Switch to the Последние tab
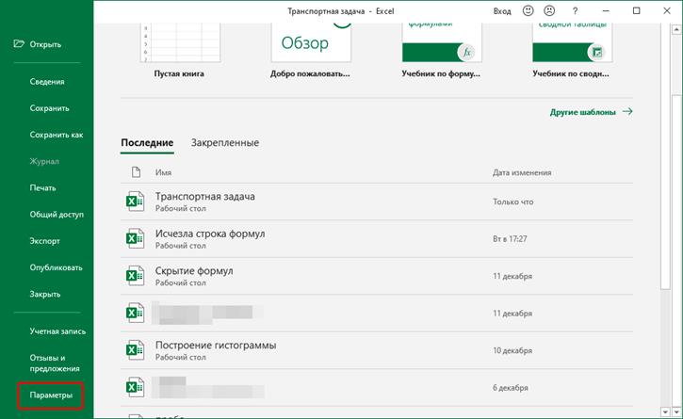This screenshot has height=419, width=683. pyautogui.click(x=147, y=143)
